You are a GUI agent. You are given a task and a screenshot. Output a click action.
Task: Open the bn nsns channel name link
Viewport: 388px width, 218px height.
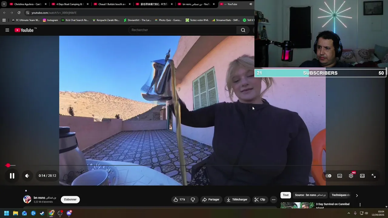(x=45, y=198)
